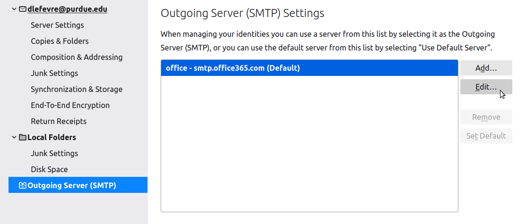
Task: Go to Composition & Addressing
Action: tap(77, 57)
